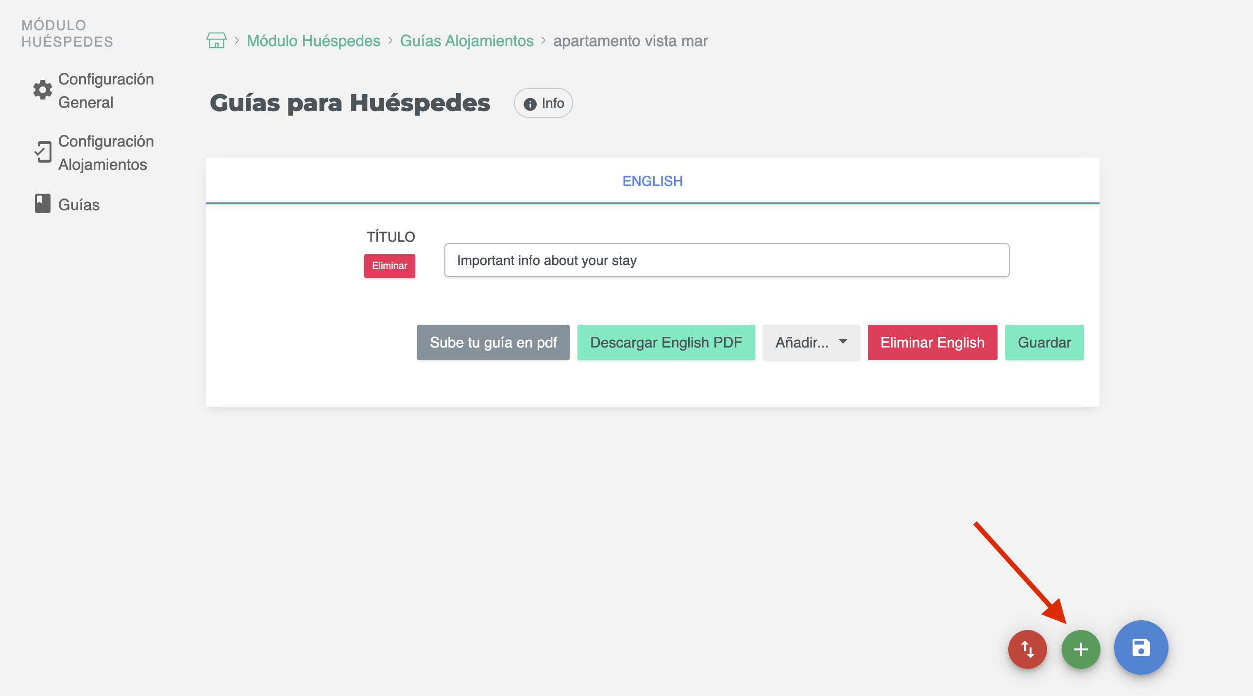The width and height of the screenshot is (1253, 696).
Task: Click the Eliminar button next to the title
Action: [389, 266]
